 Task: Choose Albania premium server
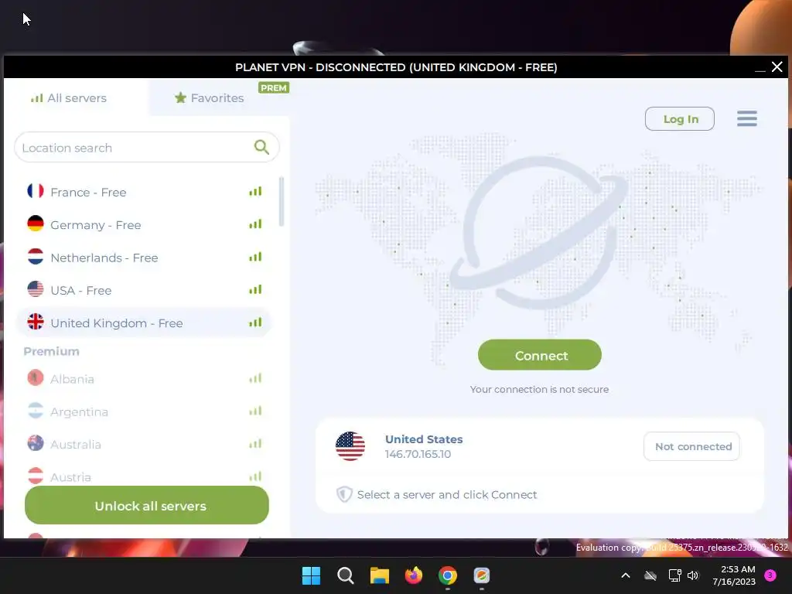(x=144, y=379)
